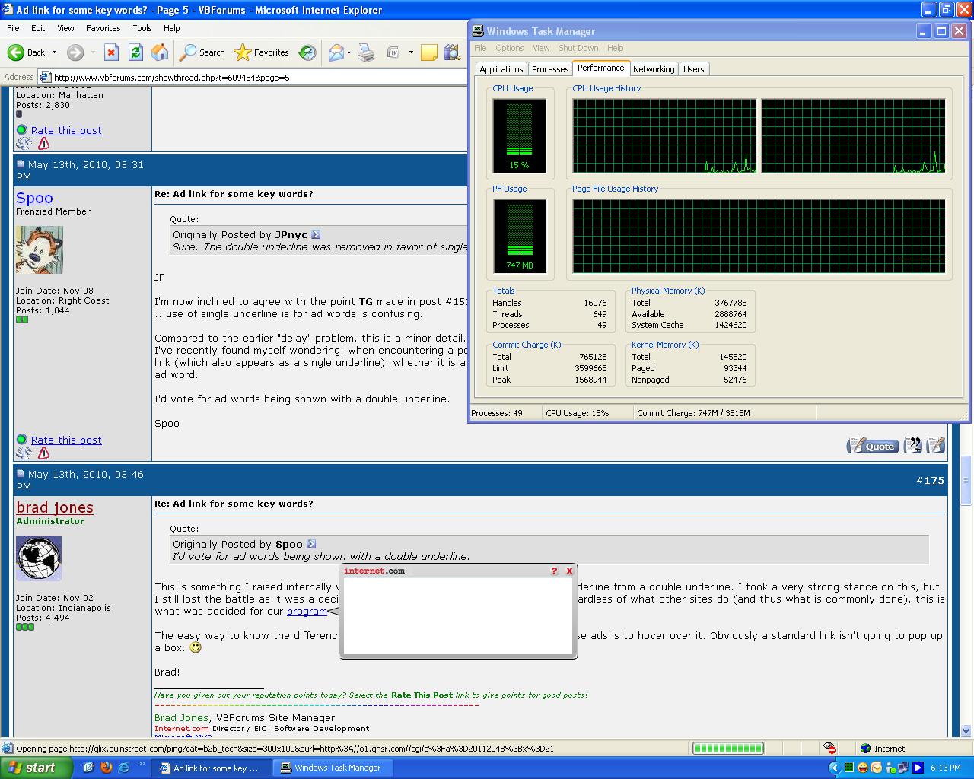Image resolution: width=974 pixels, height=779 pixels.
Task: Click the IE vertical scrollbar thumb
Action: [x=966, y=481]
